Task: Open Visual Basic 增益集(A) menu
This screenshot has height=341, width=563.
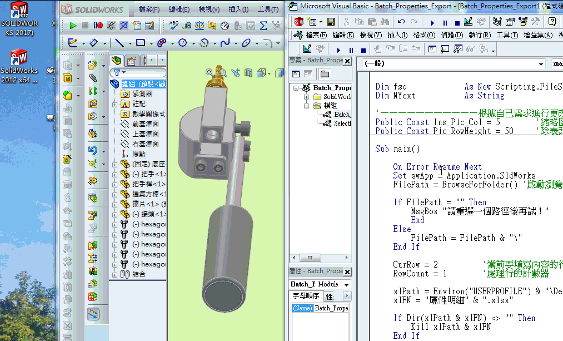Action: click(538, 35)
